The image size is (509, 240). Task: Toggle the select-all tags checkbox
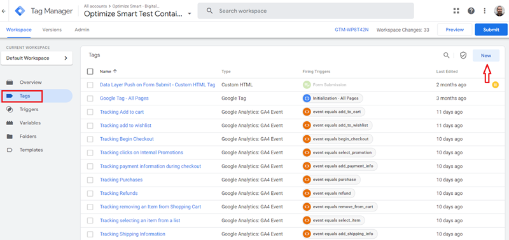coord(90,72)
